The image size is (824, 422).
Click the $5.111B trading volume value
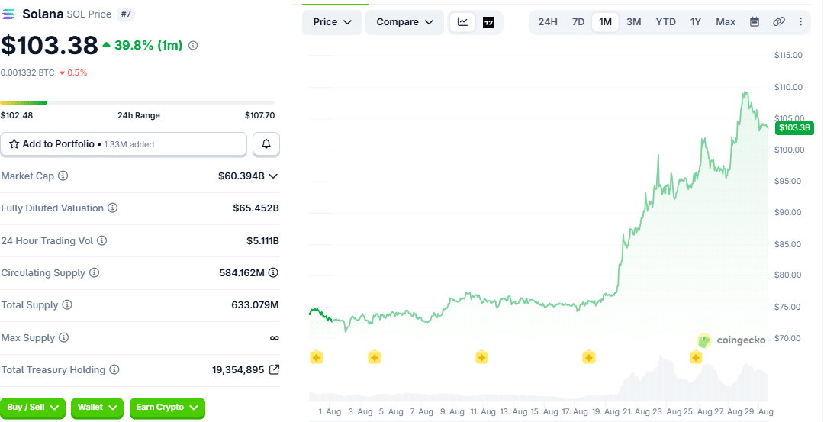click(262, 240)
